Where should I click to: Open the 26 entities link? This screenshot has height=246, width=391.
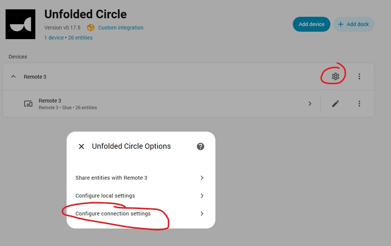tap(80, 38)
